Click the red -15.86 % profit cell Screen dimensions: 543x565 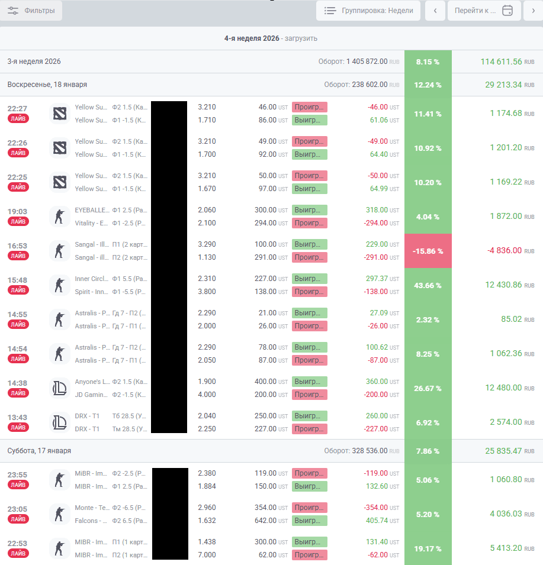coord(428,251)
